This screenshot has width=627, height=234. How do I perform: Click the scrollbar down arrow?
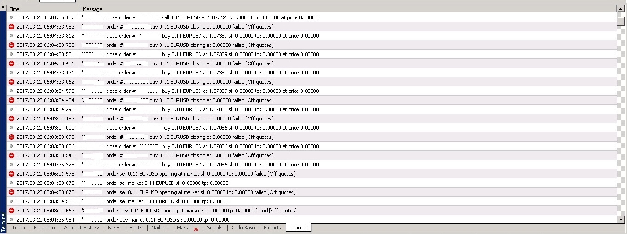(621, 220)
